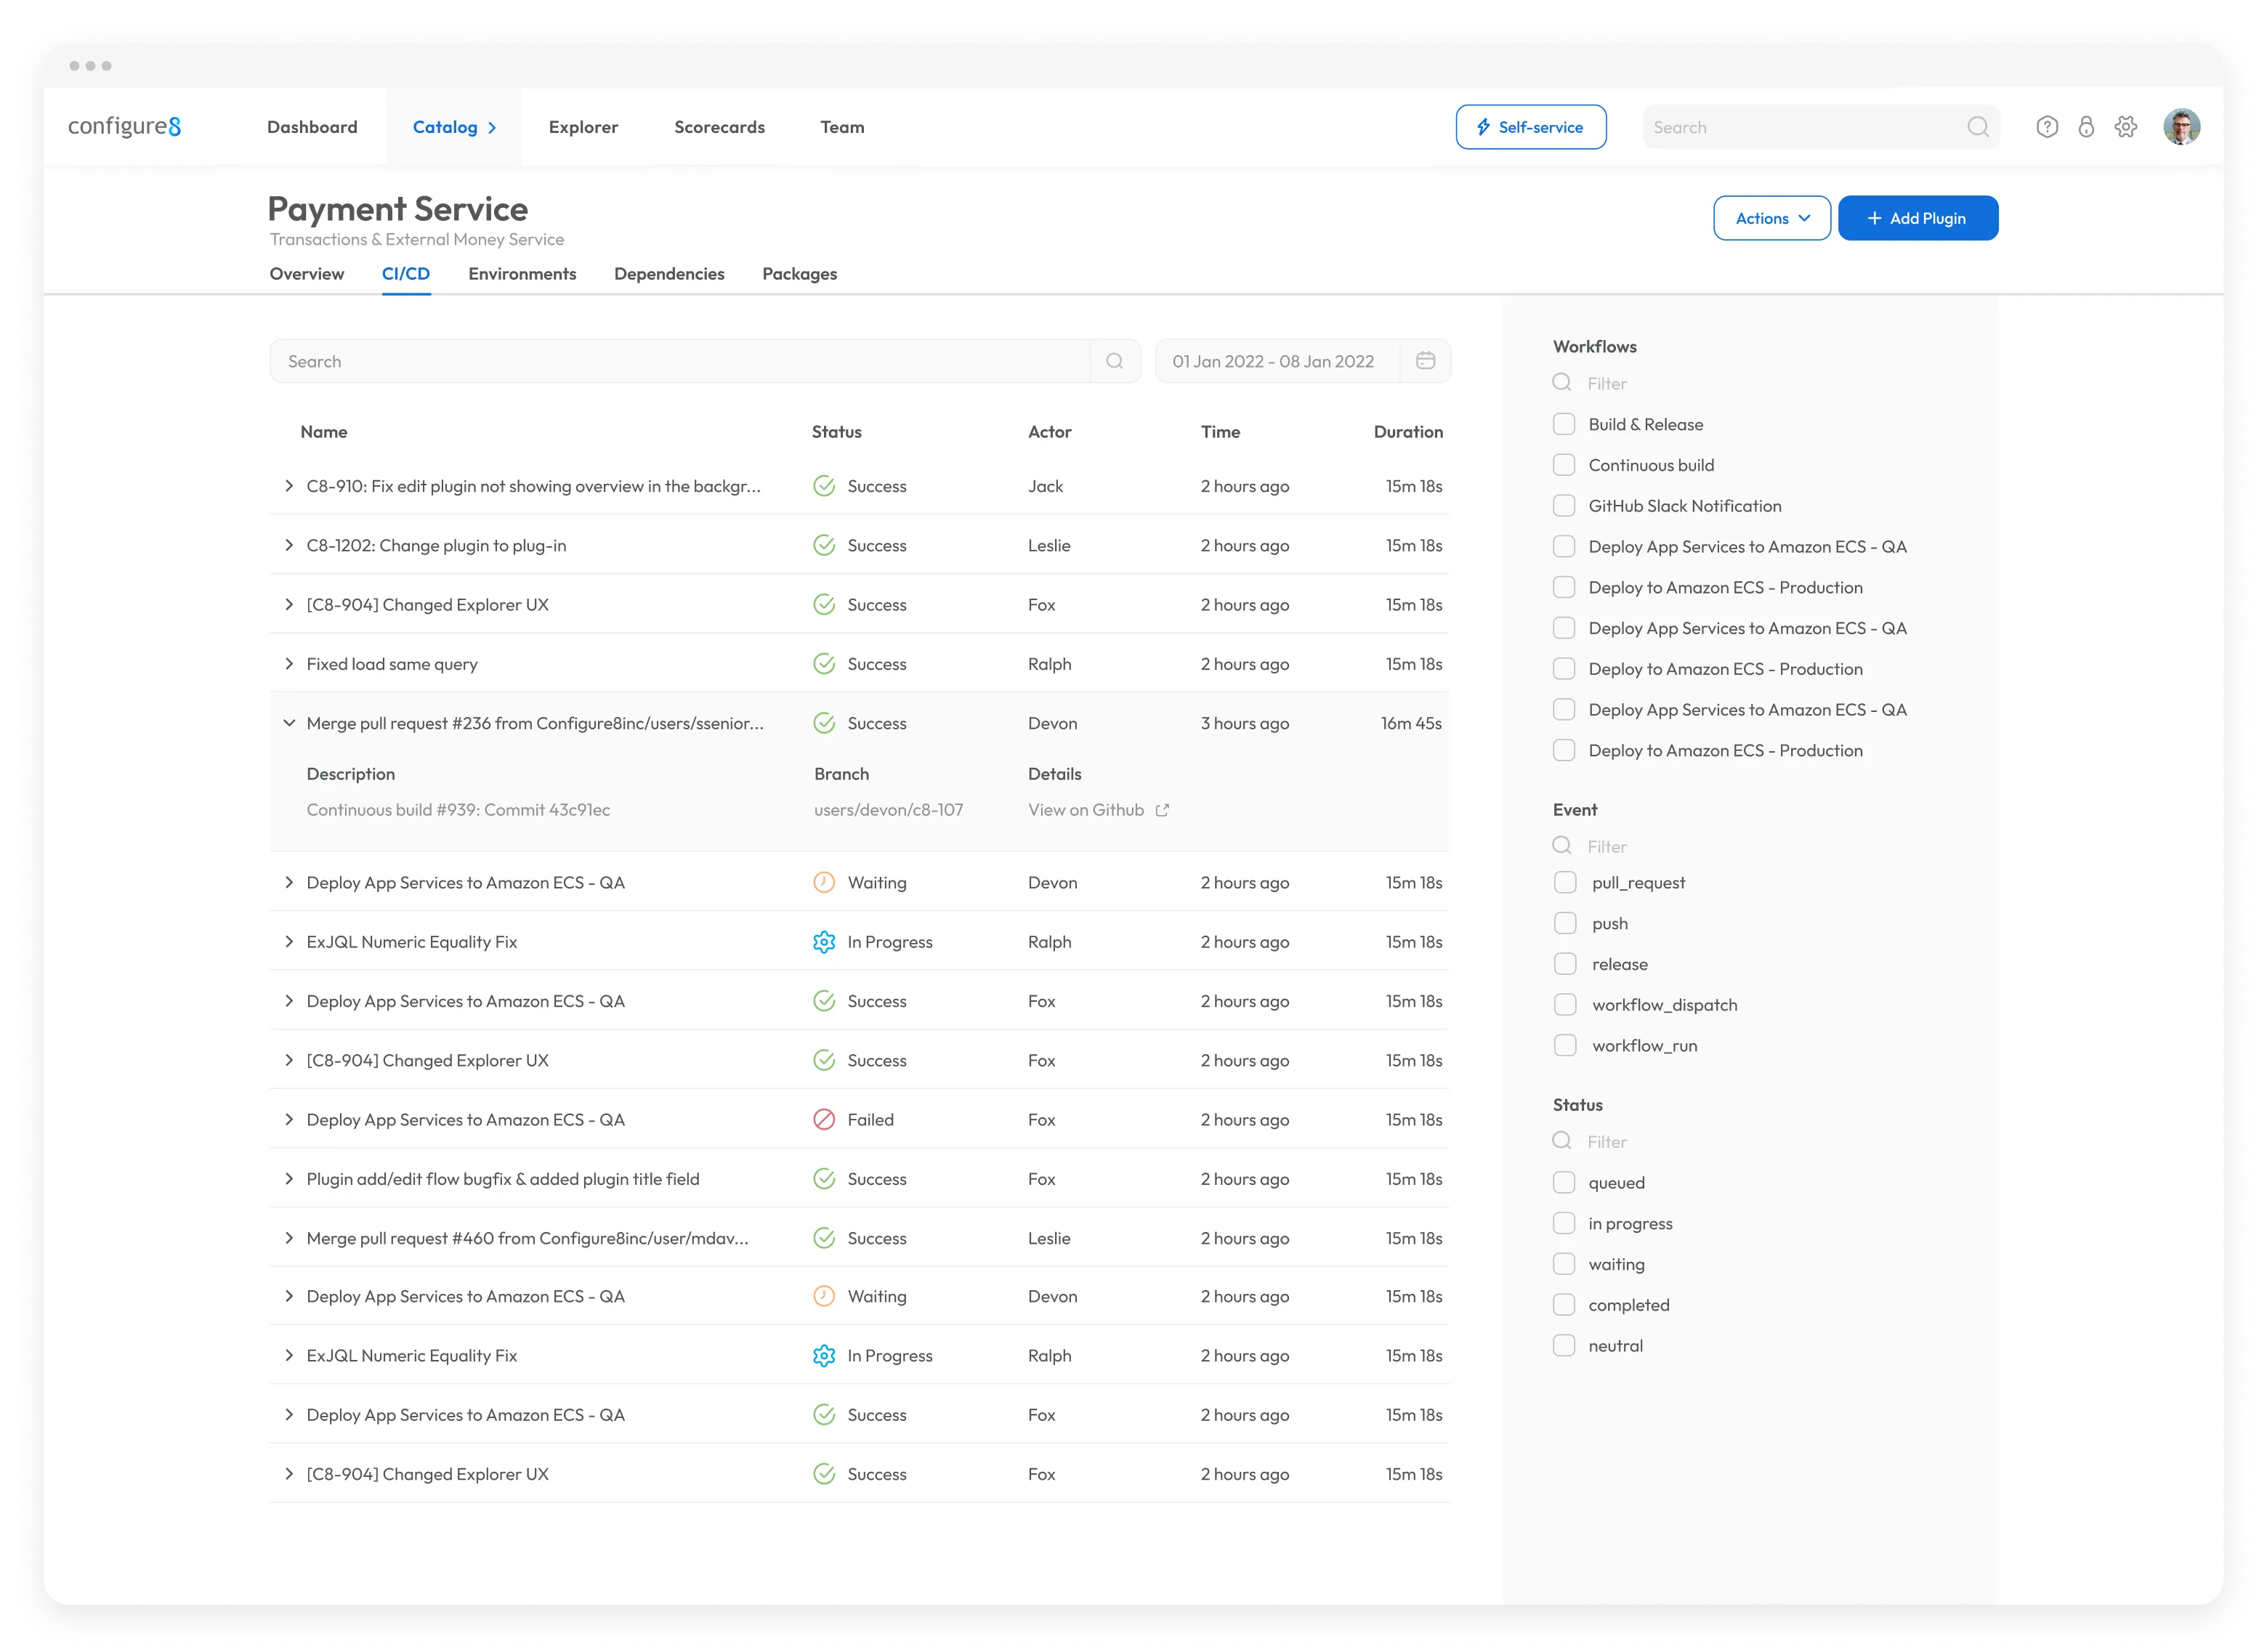Expand the Fixed load same query row

click(289, 664)
